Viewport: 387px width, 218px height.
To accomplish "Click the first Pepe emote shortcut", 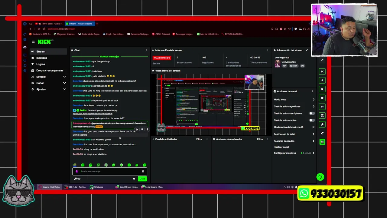I will [75, 165].
